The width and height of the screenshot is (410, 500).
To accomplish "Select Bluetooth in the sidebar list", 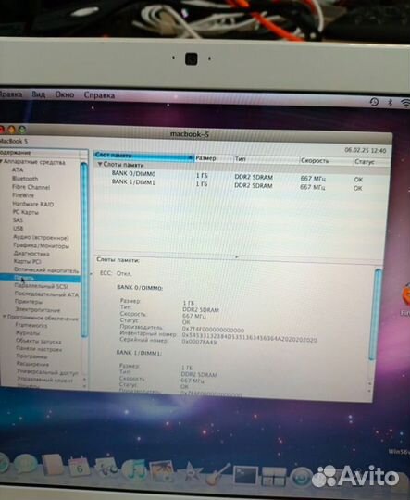I will click(25, 179).
